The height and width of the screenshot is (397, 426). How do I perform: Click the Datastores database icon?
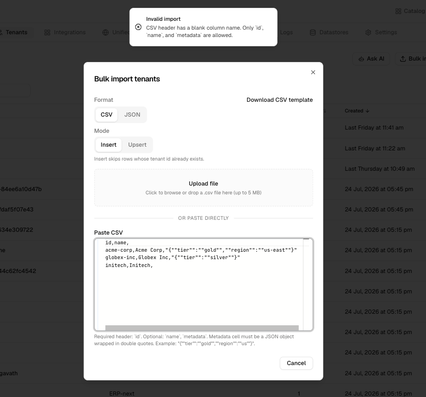(x=313, y=32)
